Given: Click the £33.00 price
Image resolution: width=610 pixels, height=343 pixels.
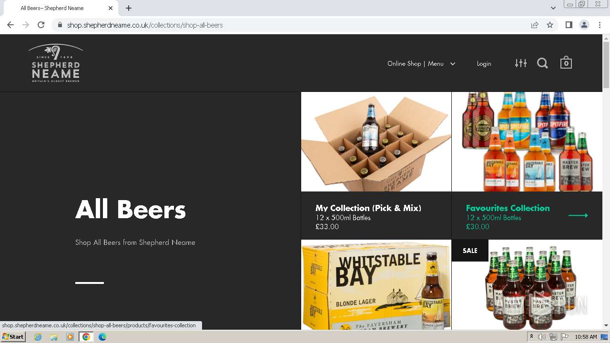Looking at the screenshot, I should point(327,227).
